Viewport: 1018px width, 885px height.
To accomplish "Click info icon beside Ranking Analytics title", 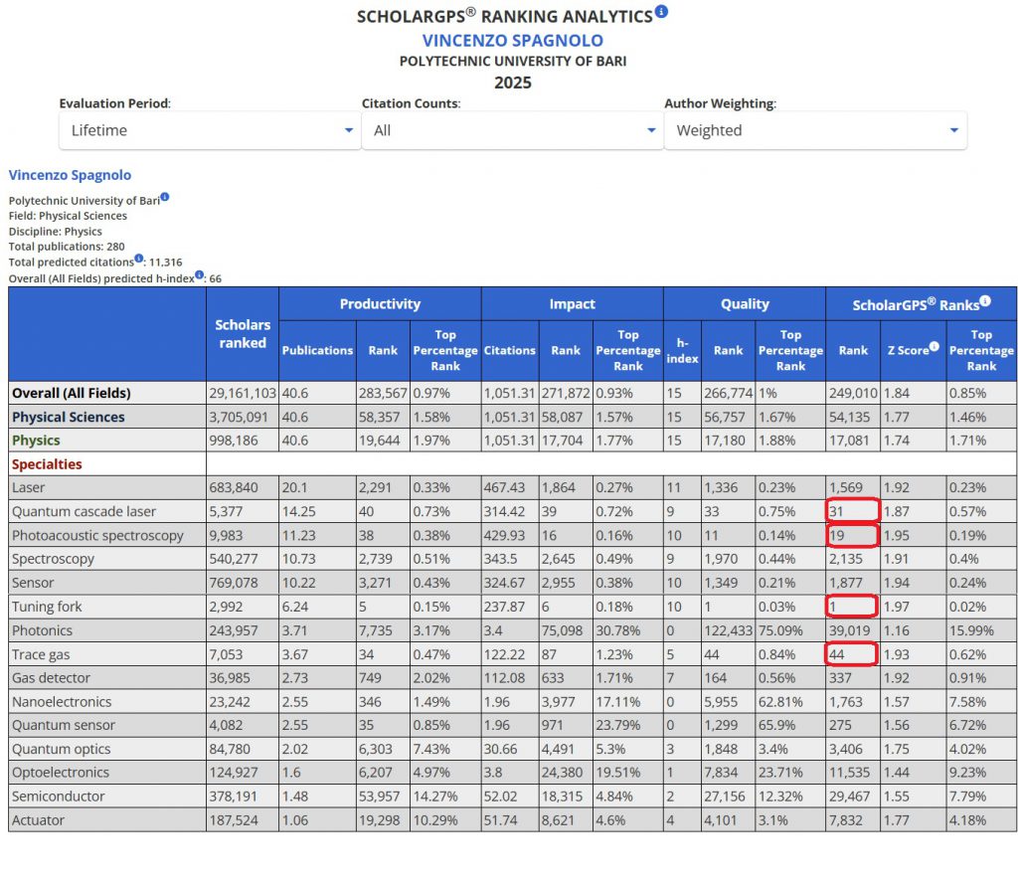I will tap(662, 12).
